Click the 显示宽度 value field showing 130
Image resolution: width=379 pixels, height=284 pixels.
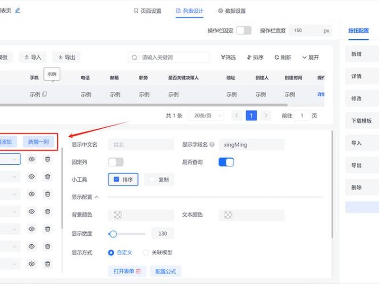pyautogui.click(x=162, y=233)
